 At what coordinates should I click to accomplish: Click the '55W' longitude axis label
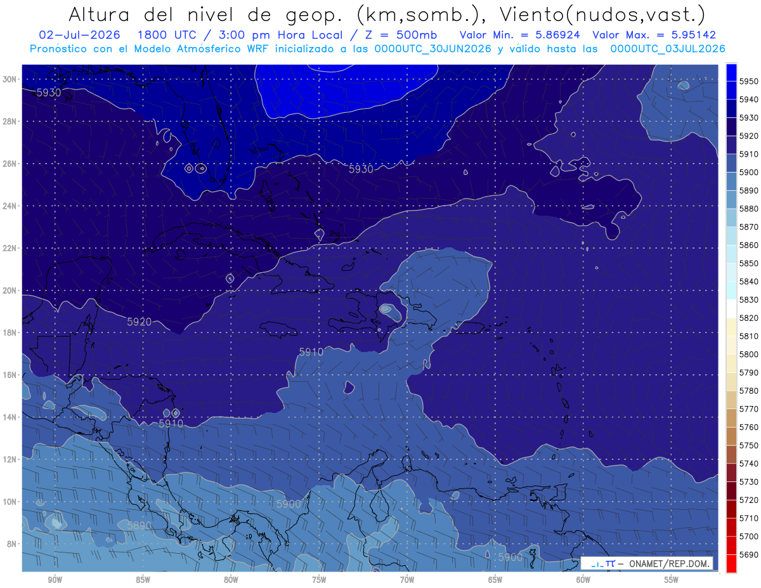pyautogui.click(x=672, y=579)
